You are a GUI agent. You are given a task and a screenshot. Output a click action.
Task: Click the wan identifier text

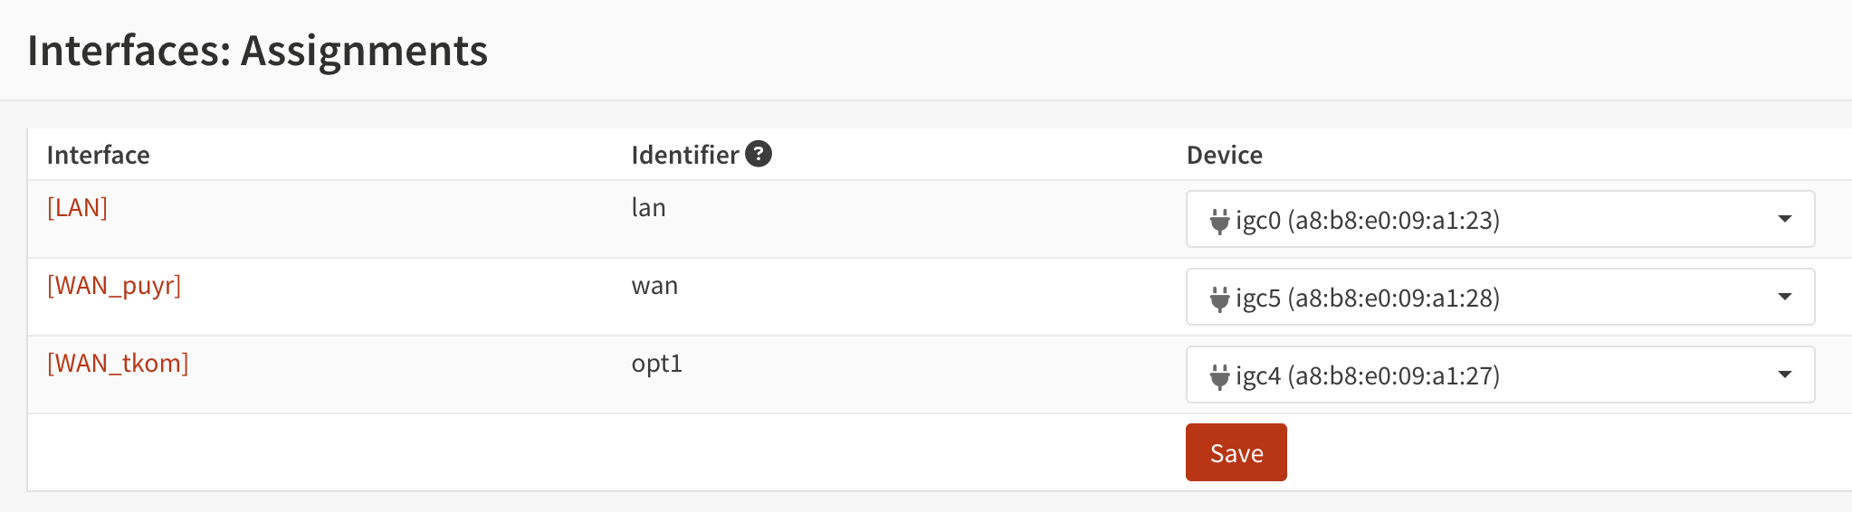point(654,286)
